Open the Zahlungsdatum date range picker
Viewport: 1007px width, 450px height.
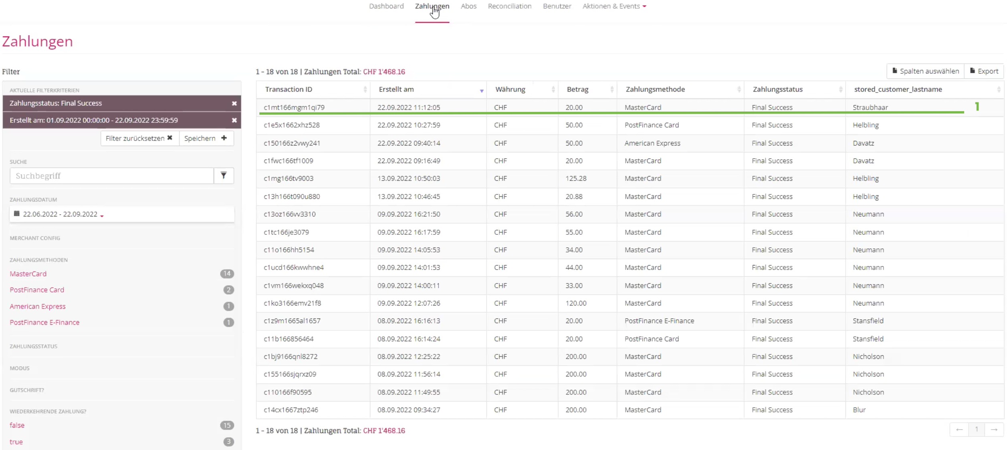point(60,214)
